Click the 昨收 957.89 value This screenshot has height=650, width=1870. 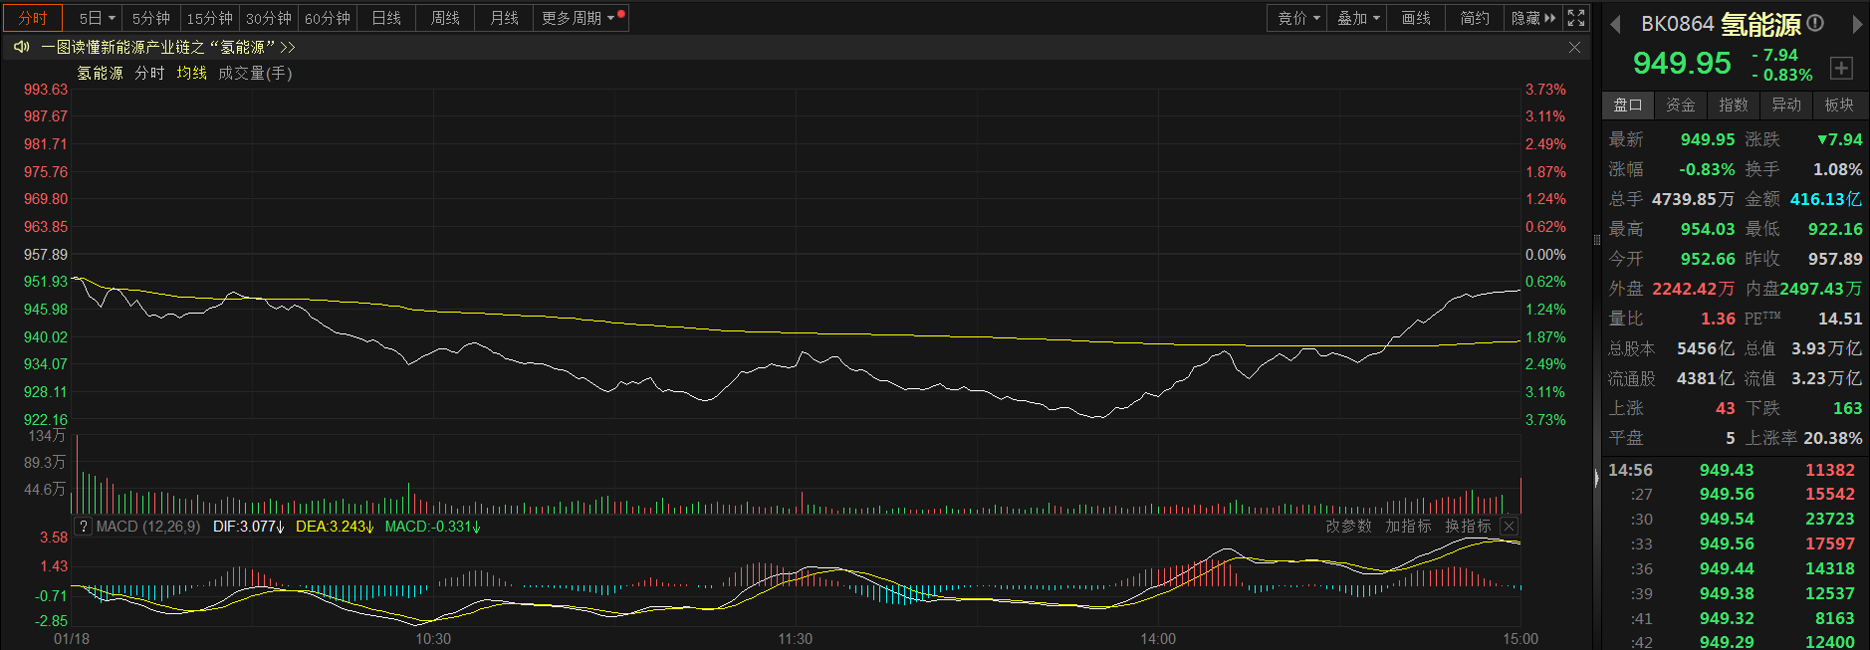1835,259
